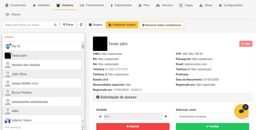Select user Julio Silva

coord(42,74)
